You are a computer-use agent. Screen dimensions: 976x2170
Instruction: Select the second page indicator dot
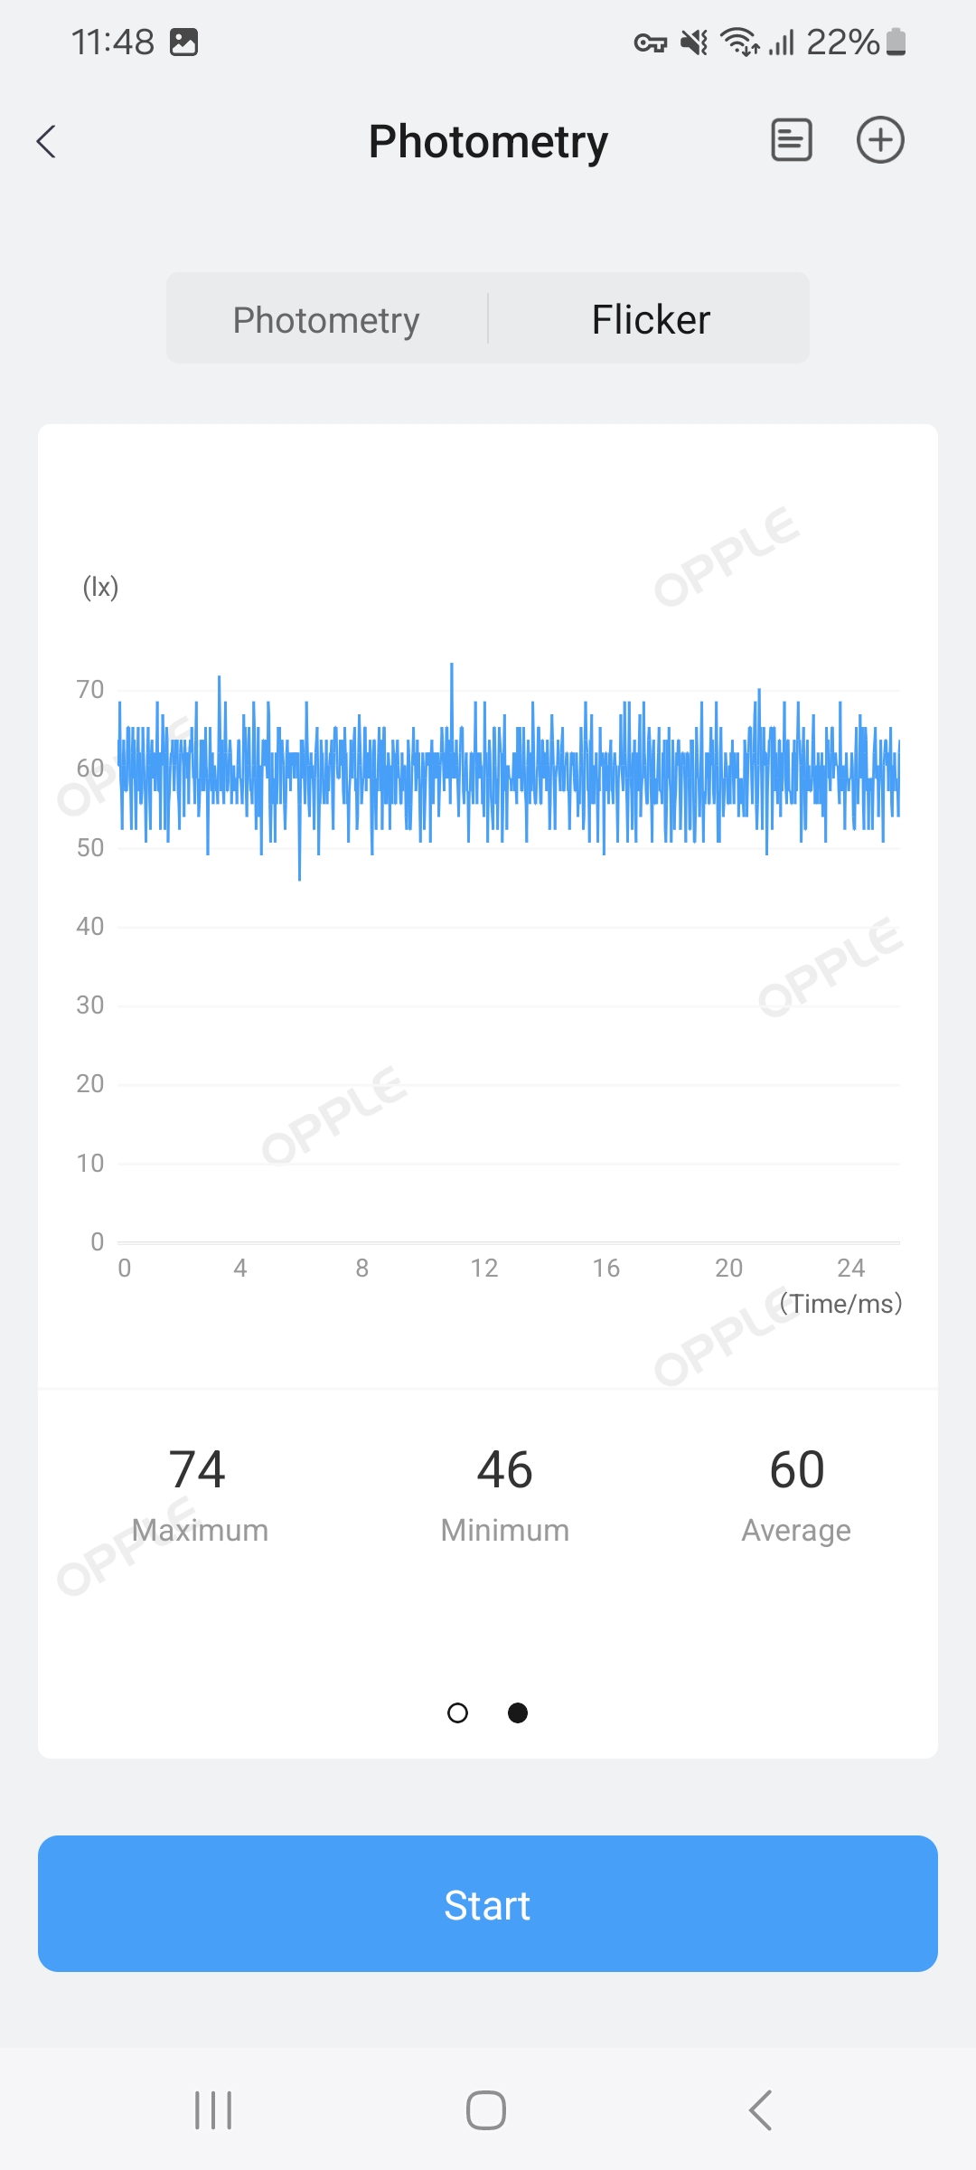click(518, 1712)
